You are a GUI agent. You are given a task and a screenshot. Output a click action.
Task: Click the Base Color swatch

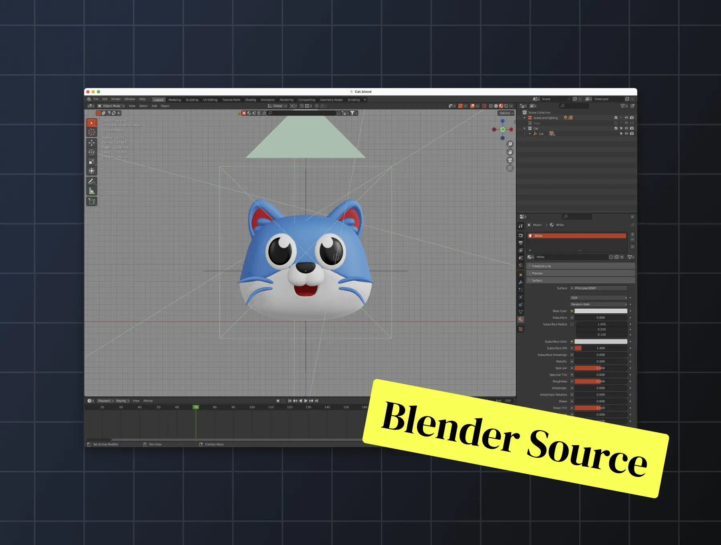point(601,311)
